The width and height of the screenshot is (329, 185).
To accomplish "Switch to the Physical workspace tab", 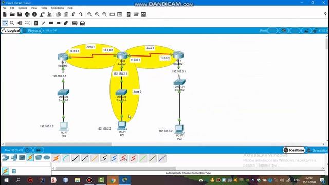I will (32, 31).
